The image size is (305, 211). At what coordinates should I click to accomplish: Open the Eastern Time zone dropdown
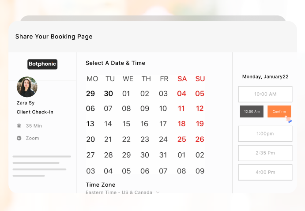click(x=123, y=192)
